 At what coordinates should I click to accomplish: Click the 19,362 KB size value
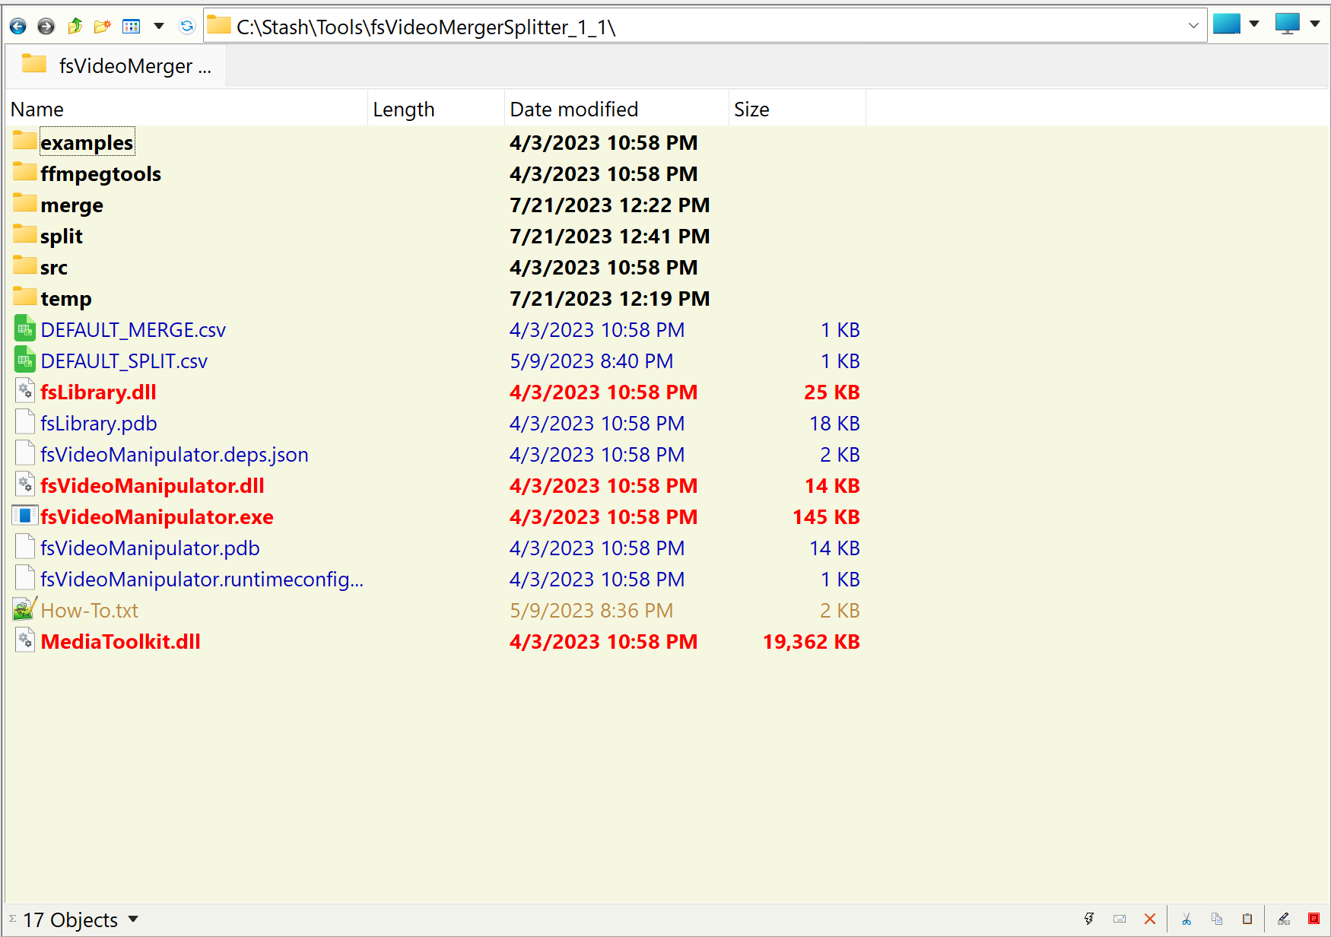tap(811, 642)
